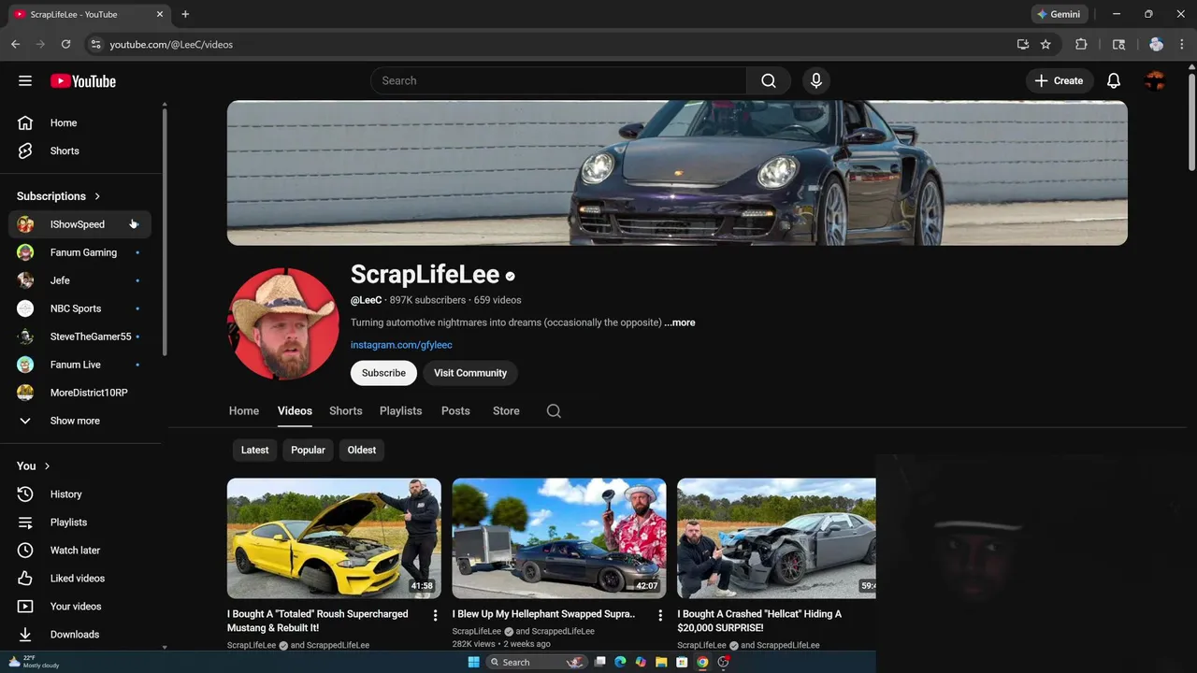Filter videos by Latest

coord(254,451)
